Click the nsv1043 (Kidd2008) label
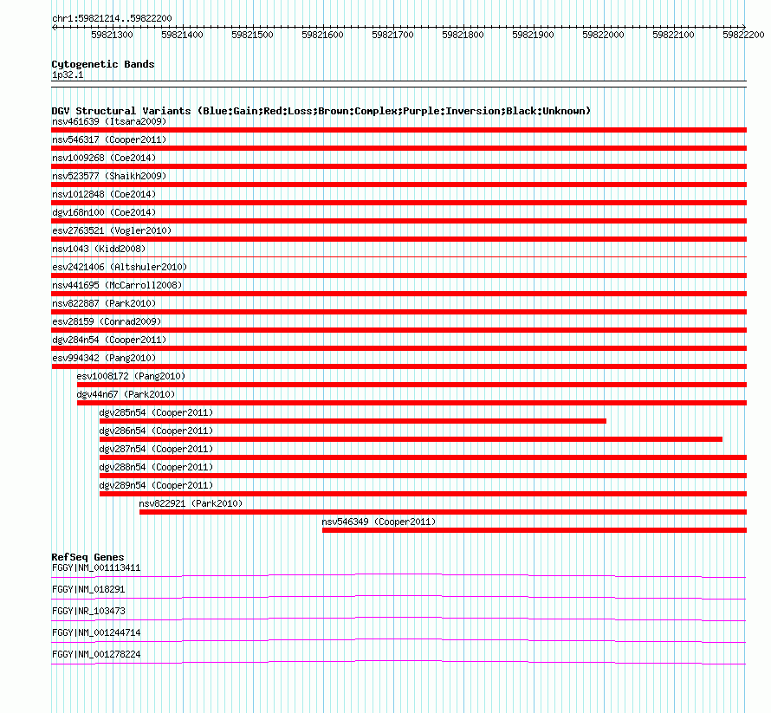Screen dimensions: 771x713 point(99,249)
